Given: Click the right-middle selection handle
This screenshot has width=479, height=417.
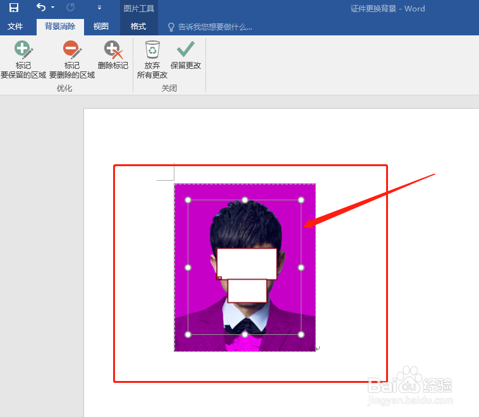Looking at the screenshot, I should (301, 268).
